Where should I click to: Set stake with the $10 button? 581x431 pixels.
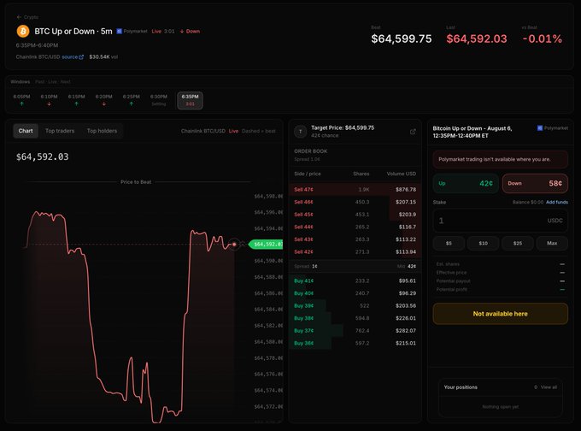(x=484, y=244)
